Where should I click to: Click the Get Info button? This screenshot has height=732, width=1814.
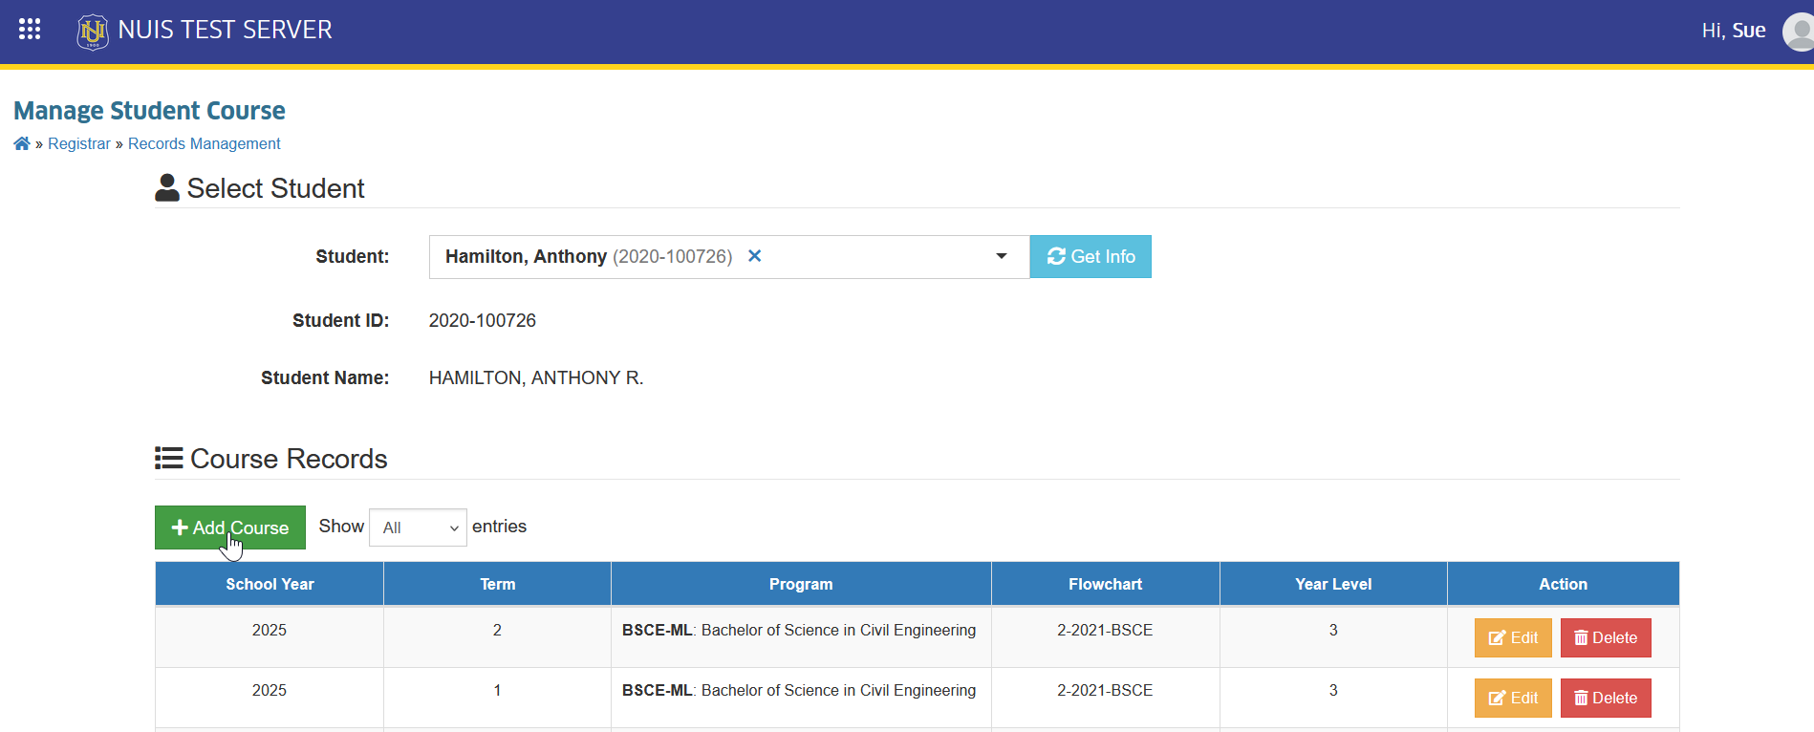[x=1091, y=257]
